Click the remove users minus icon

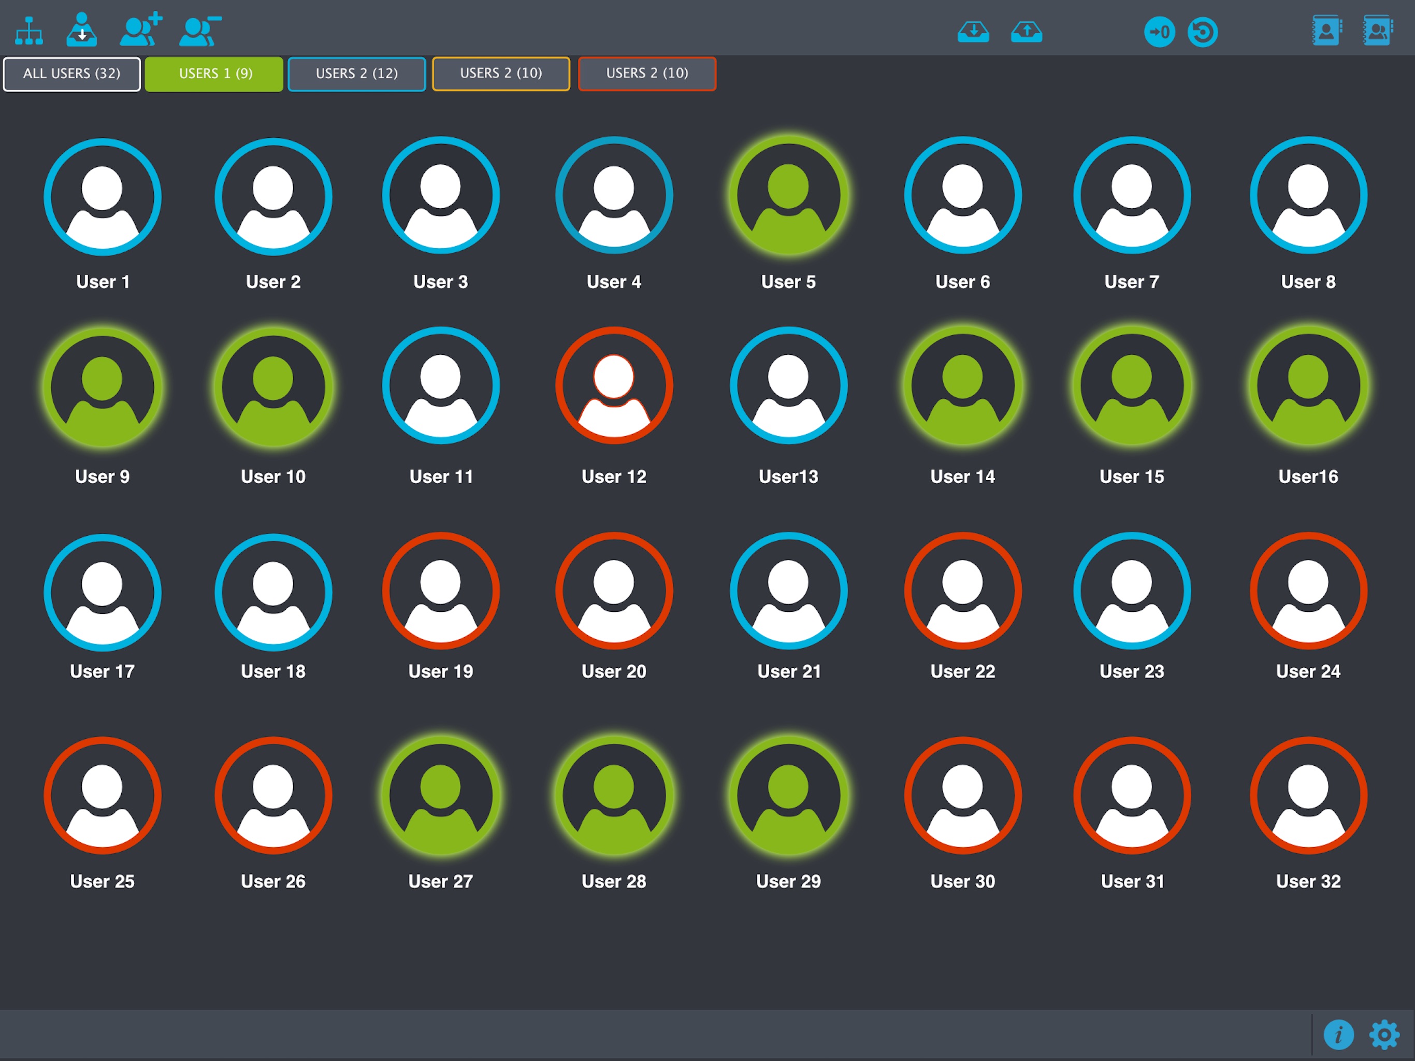200,31
